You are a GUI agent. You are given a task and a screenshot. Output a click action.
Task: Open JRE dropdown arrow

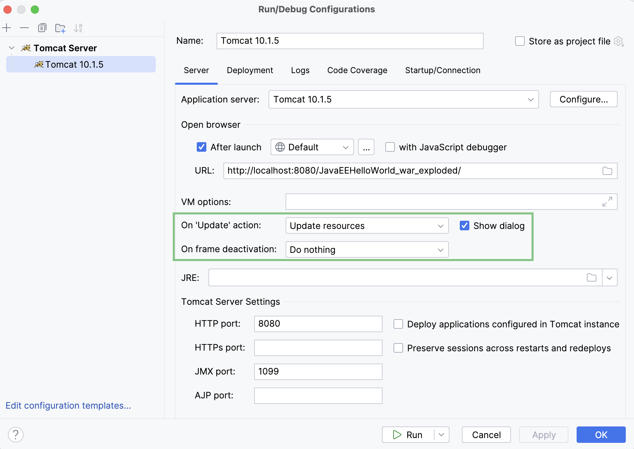coord(609,277)
